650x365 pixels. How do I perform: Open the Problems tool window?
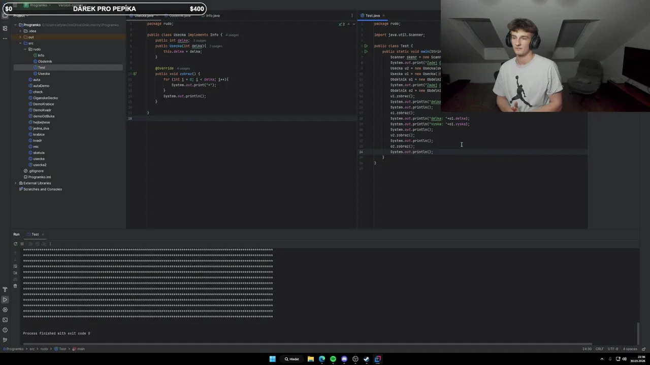tap(5, 330)
